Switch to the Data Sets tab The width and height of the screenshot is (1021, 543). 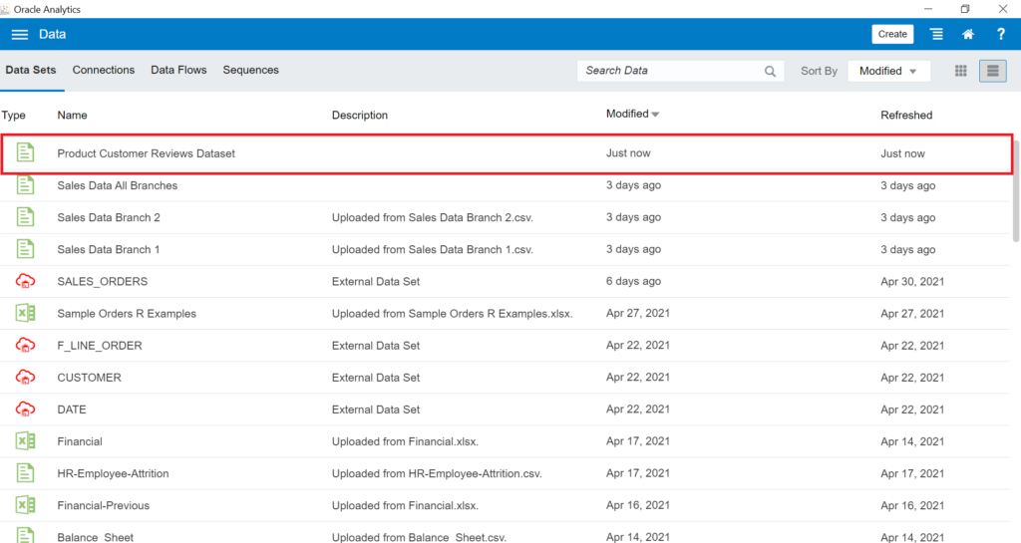(x=31, y=70)
